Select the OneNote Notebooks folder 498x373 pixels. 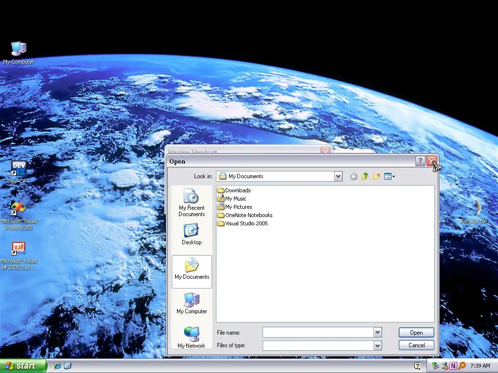245,215
